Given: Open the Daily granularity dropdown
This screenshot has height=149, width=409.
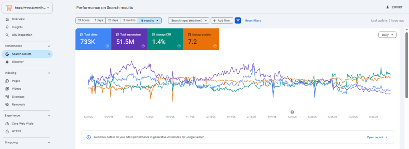Looking at the screenshot, I should coord(387,35).
